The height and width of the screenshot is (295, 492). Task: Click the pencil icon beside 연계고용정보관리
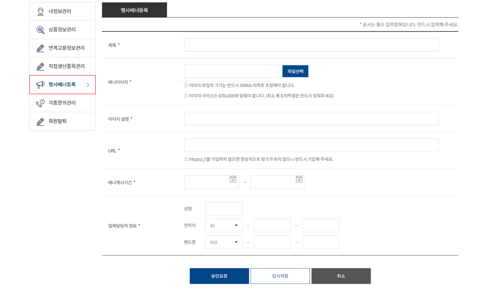pos(40,48)
